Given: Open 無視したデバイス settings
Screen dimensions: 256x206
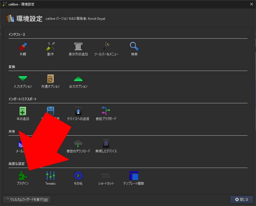Looking at the screenshot, I should (106, 146).
